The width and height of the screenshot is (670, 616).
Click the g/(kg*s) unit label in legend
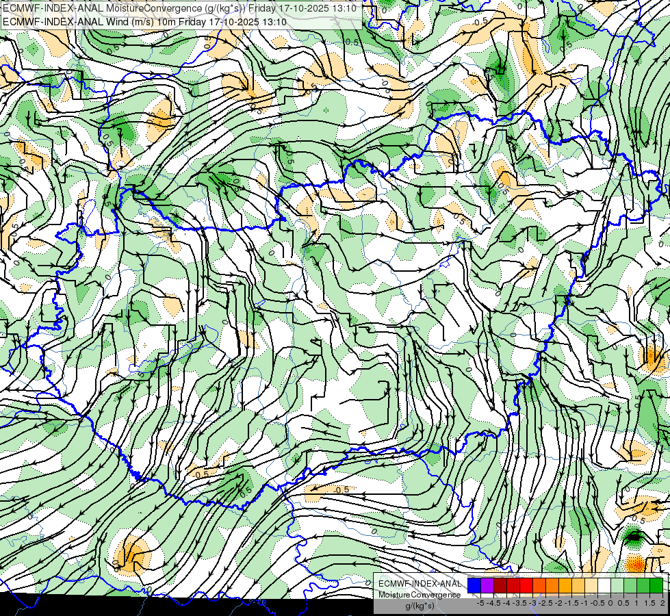tap(420, 606)
